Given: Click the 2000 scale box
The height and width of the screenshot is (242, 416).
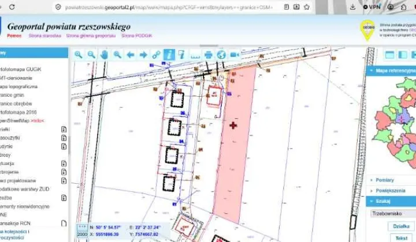Looking at the screenshot, I should pos(82,235).
